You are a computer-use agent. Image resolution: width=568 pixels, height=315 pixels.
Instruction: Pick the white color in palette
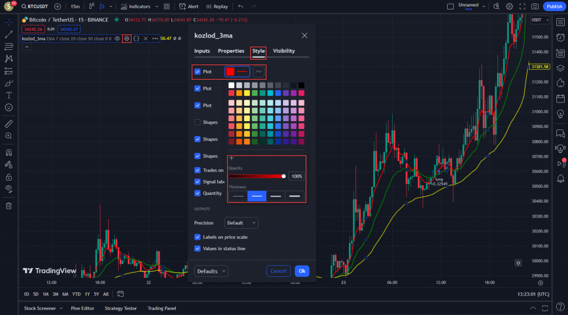[231, 85]
